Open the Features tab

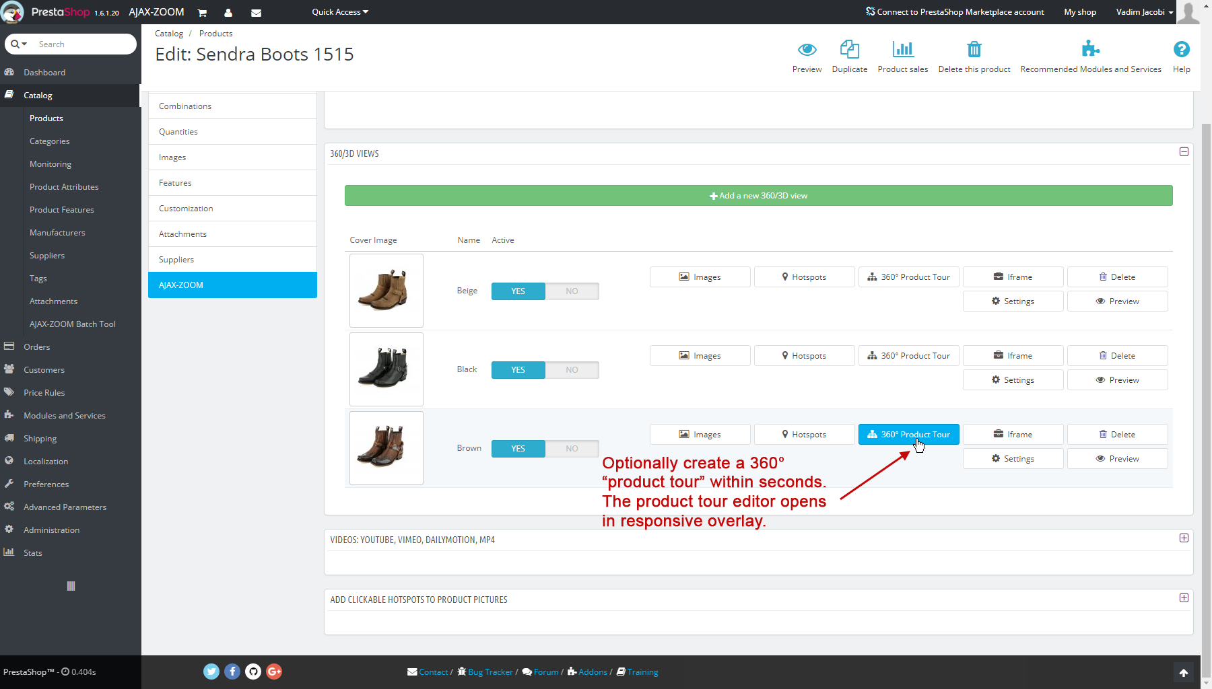coord(232,183)
